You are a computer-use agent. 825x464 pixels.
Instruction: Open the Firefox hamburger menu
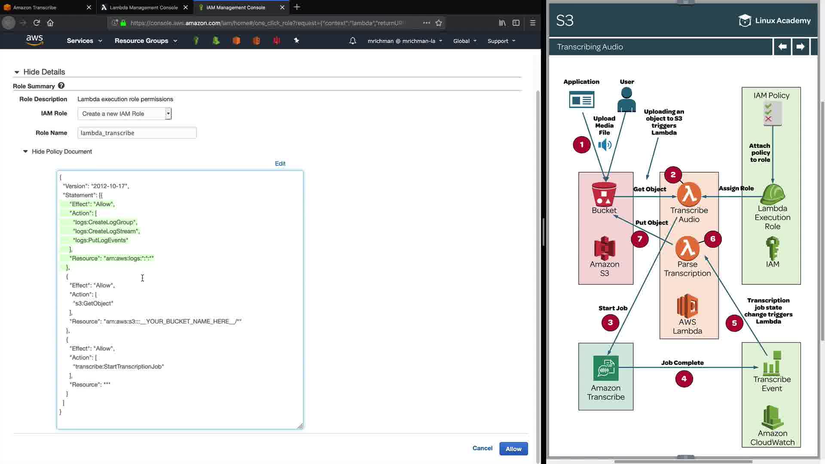click(533, 23)
